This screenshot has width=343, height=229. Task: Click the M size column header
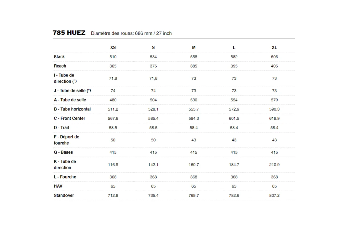[194, 48]
